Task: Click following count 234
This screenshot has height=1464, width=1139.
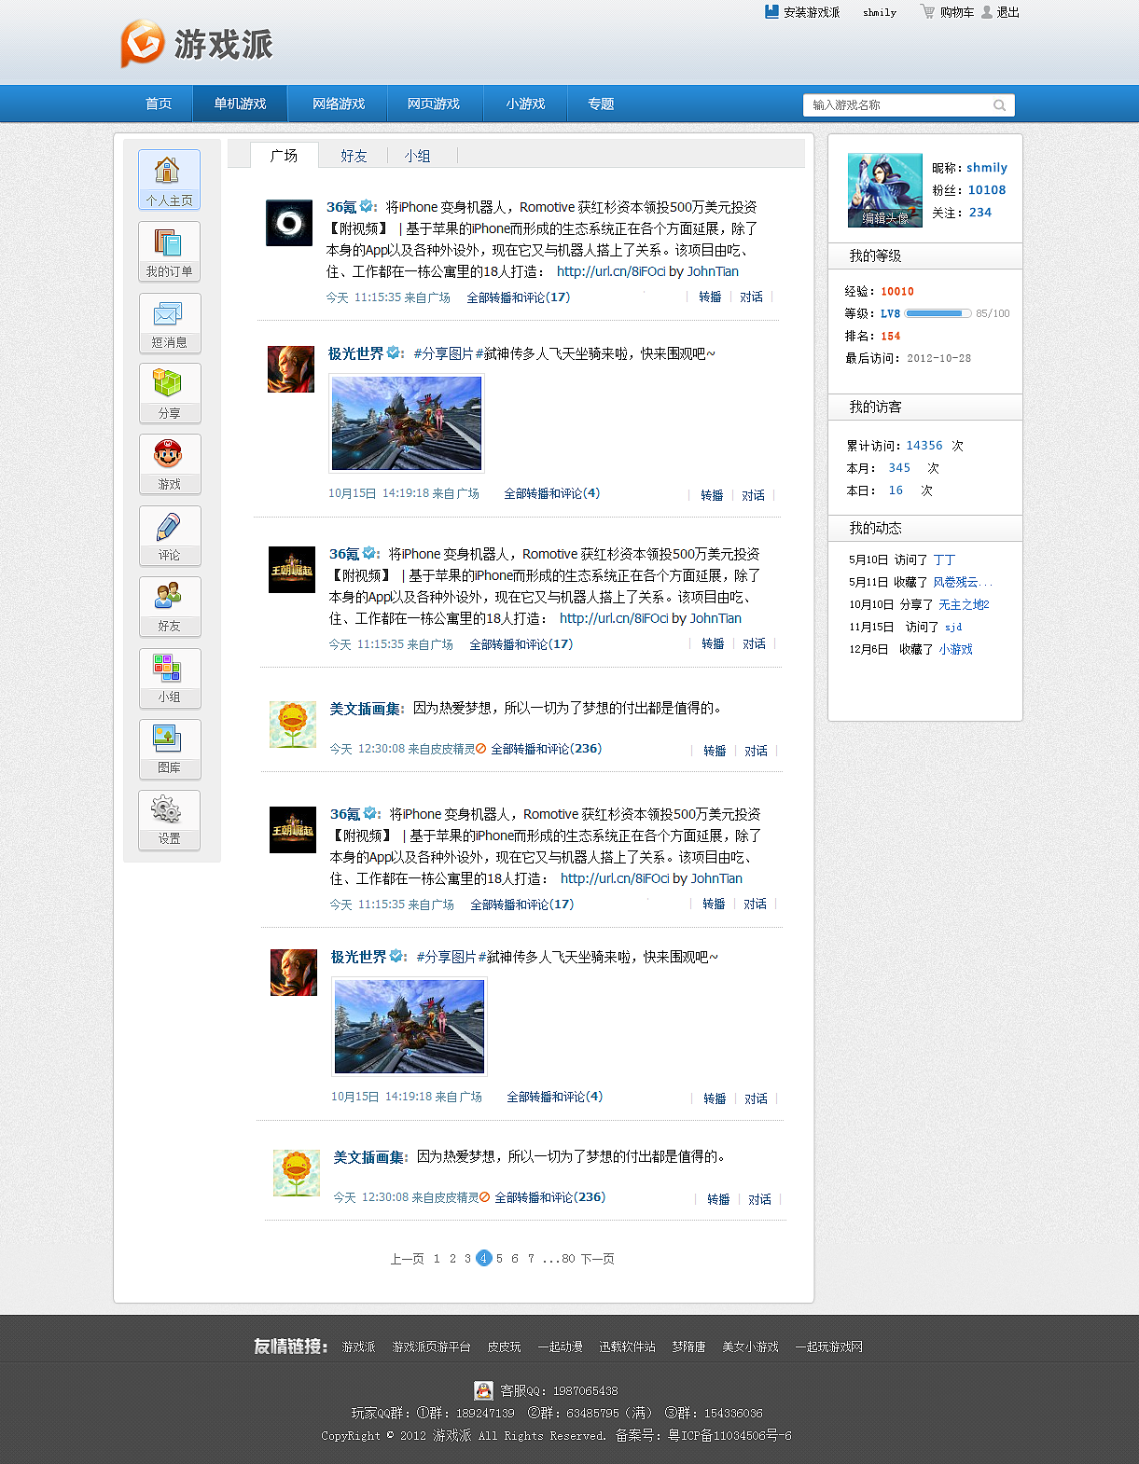Action: click(x=980, y=212)
